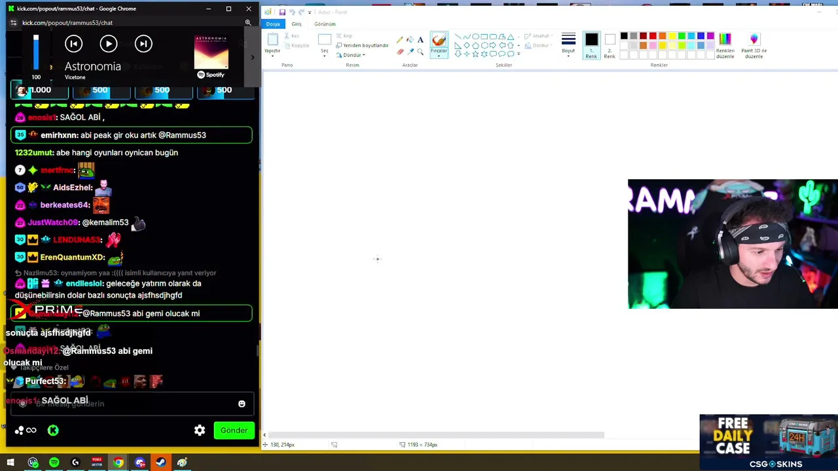The width and height of the screenshot is (838, 471).
Task: Select the Magnifier tool in Paint
Action: pos(420,52)
